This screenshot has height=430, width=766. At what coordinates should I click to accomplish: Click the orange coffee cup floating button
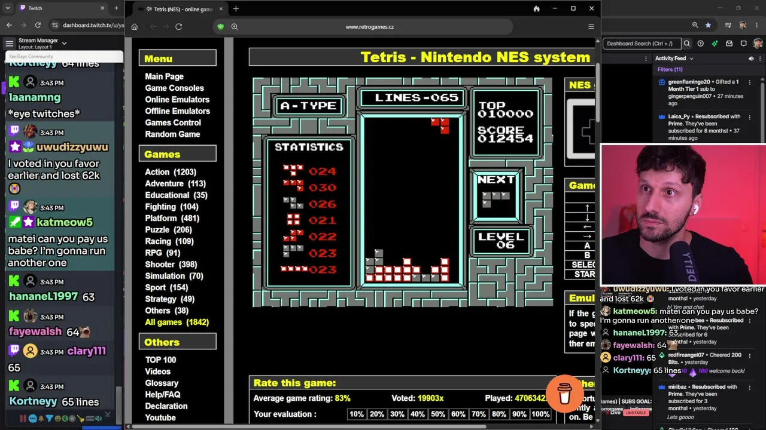coord(565,394)
